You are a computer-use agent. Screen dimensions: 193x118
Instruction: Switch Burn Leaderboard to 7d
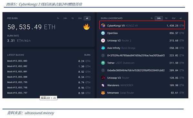pyautogui.click(x=166, y=18)
